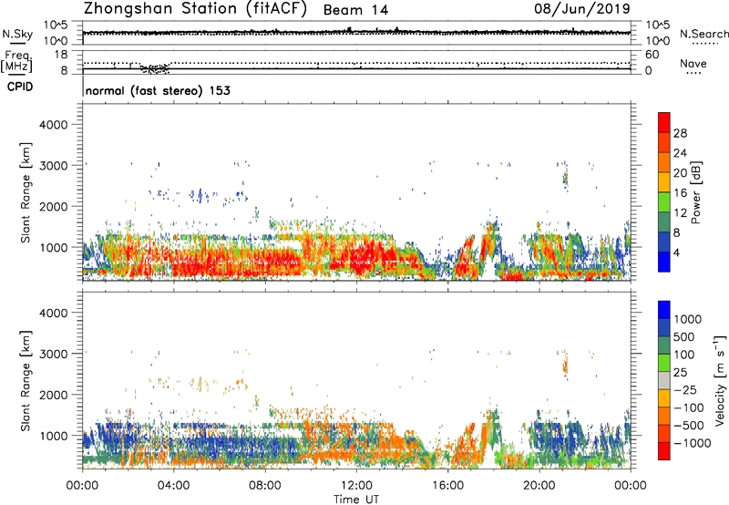Click 'normal (fast stereo) 153' text
This screenshot has width=729, height=505.
[158, 90]
